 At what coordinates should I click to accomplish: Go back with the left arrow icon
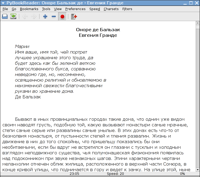click(x=25, y=17)
